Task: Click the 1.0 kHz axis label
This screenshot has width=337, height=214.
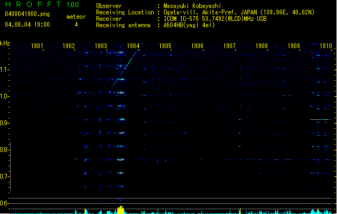Action: tap(4, 96)
